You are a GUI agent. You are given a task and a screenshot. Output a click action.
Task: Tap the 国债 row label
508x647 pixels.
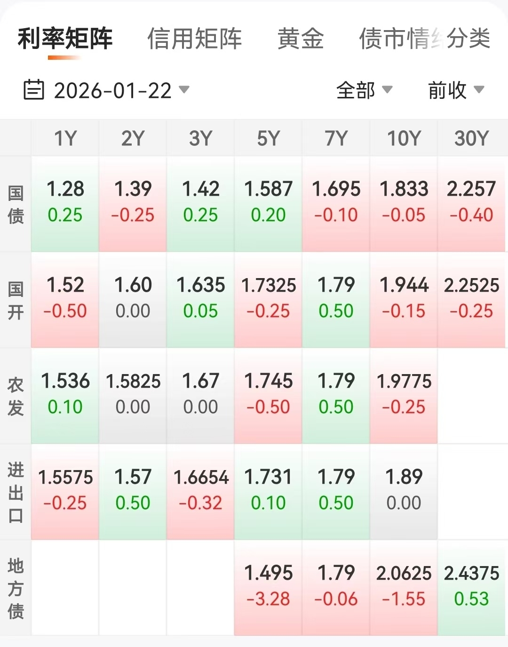click(16, 204)
